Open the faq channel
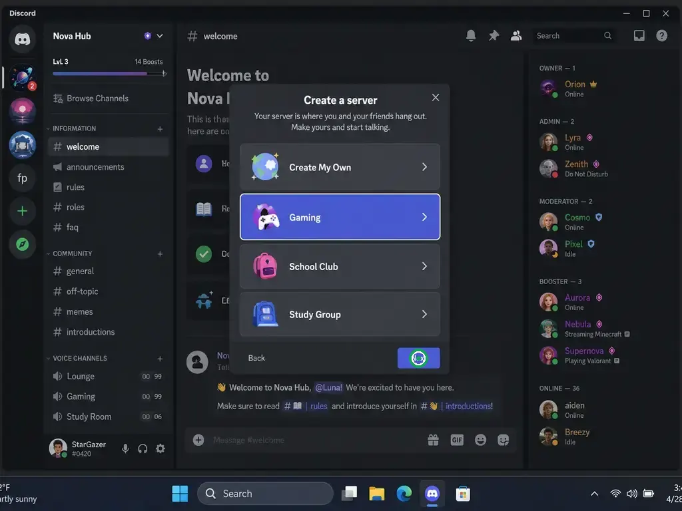This screenshot has width=682, height=511. click(x=109, y=228)
